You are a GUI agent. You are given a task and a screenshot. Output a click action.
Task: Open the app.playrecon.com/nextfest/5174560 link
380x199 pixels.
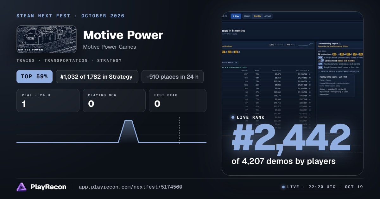click(x=130, y=187)
